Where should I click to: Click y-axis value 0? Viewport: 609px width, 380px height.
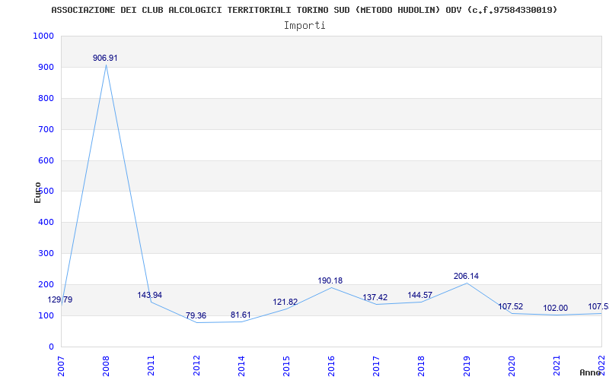(51, 347)
